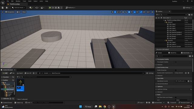The width and height of the screenshot is (194, 109).
Task: Open the File menu
Action: click(8, 1)
